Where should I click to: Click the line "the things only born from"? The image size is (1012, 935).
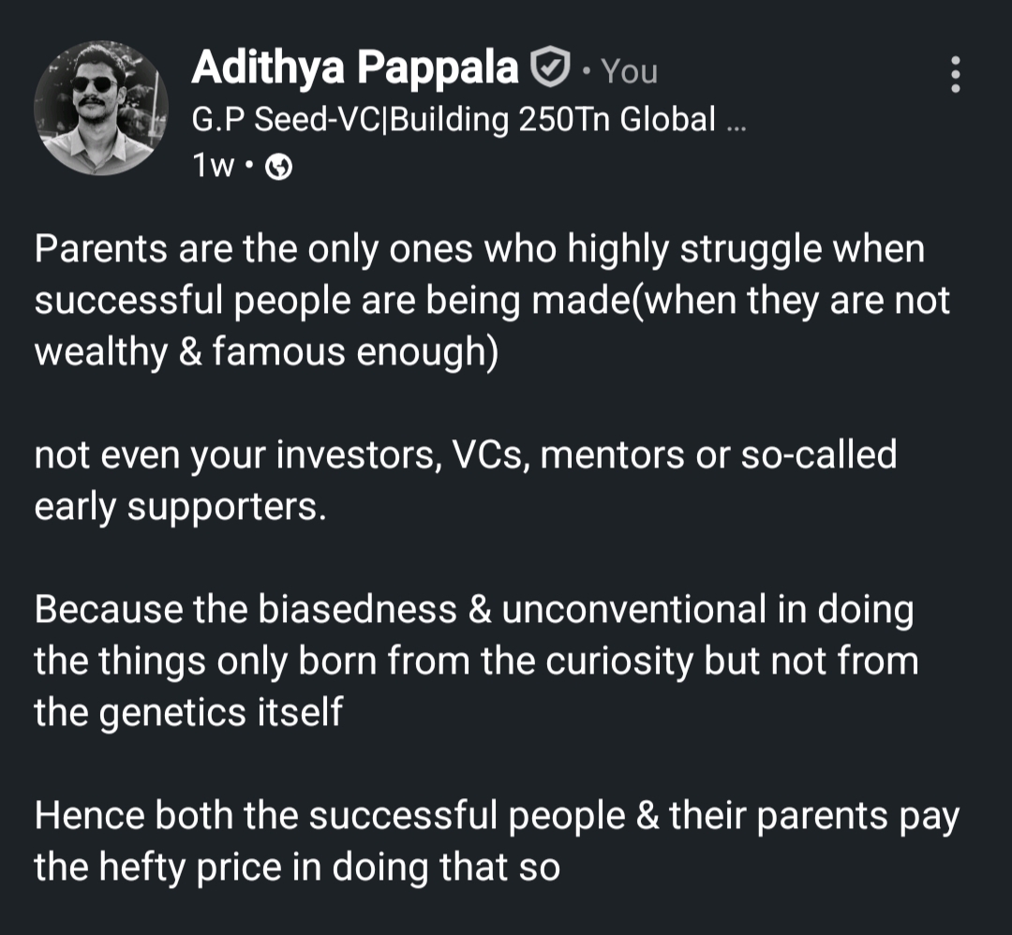pyautogui.click(x=475, y=660)
